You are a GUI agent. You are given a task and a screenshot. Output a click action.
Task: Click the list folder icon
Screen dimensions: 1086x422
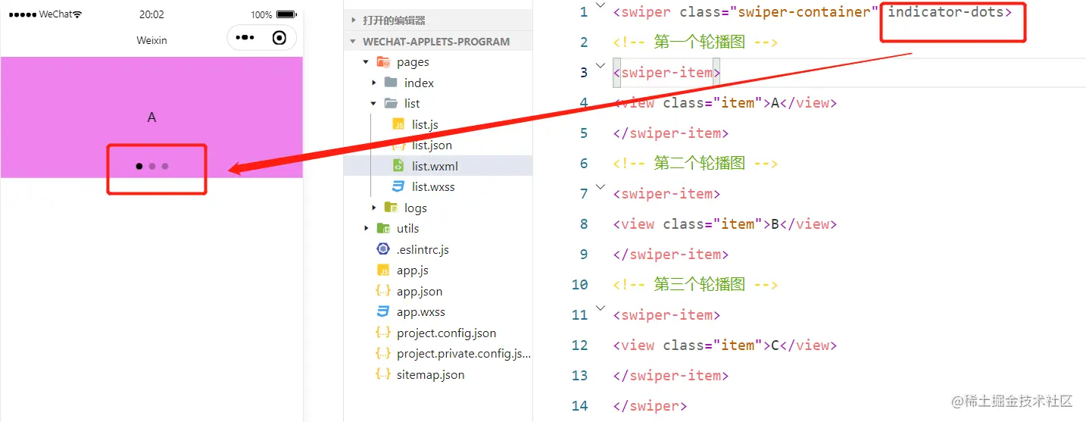391,103
